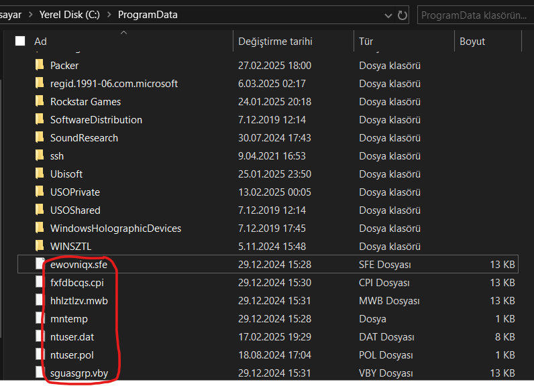534x386 pixels.
Task: Click ProgramData in the address breadcrumb
Action: pyautogui.click(x=148, y=15)
